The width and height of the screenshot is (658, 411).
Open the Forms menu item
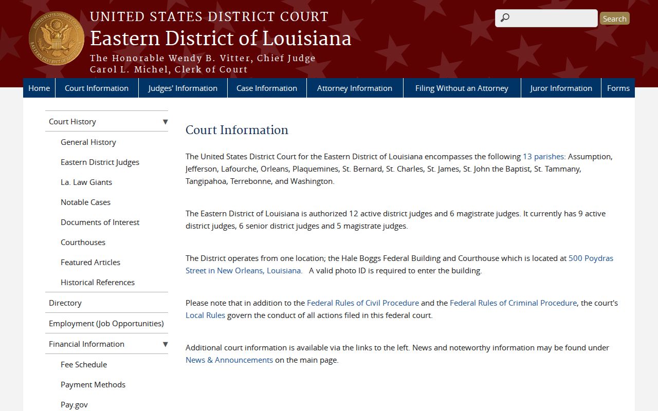618,88
